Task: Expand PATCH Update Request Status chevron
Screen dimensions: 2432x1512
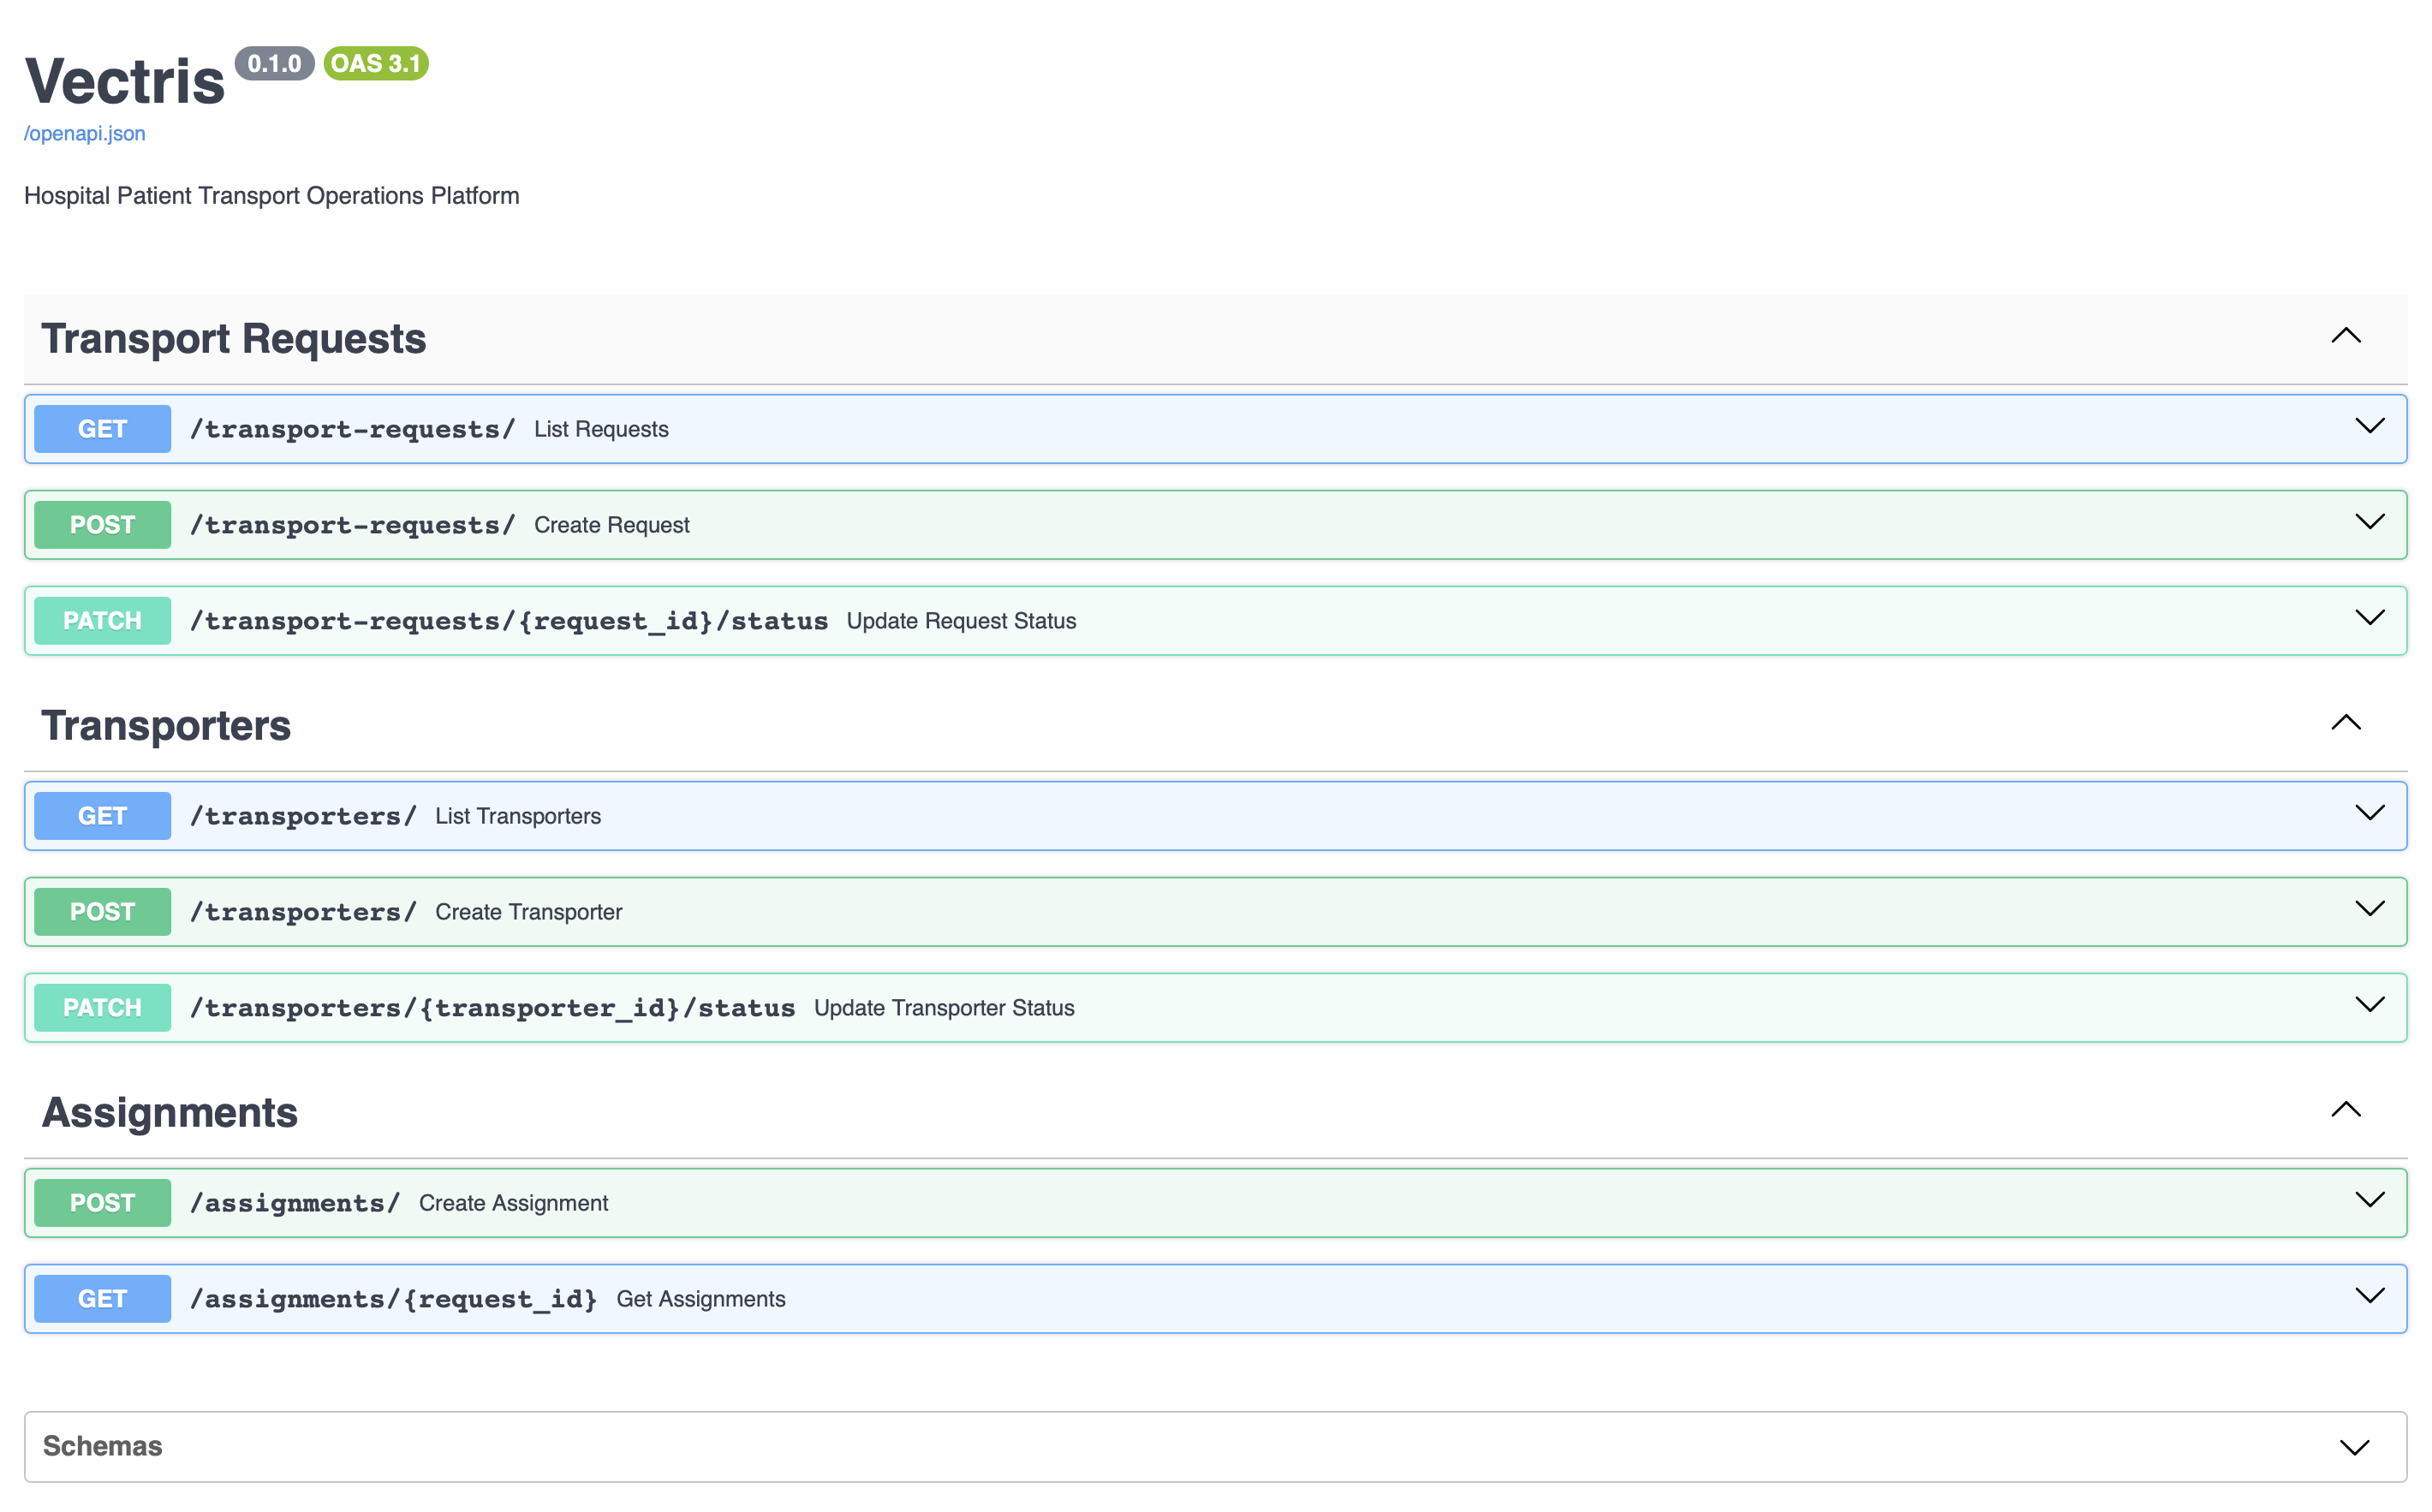Action: coord(2370,619)
